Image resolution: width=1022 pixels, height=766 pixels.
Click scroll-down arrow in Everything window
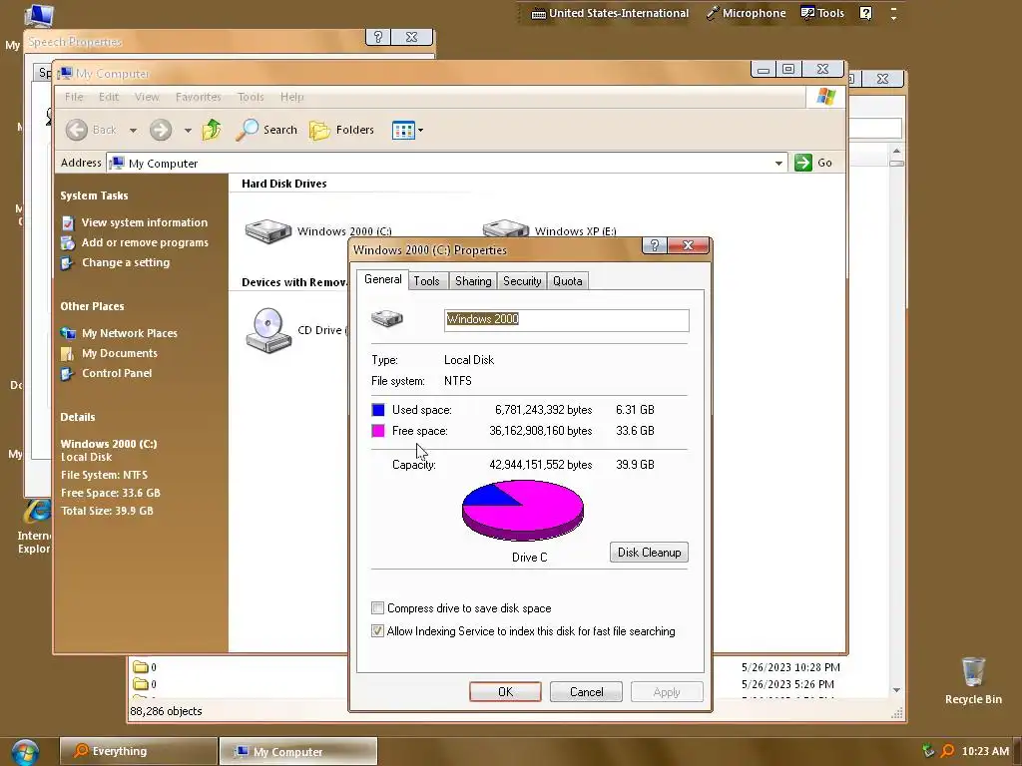coord(897,690)
